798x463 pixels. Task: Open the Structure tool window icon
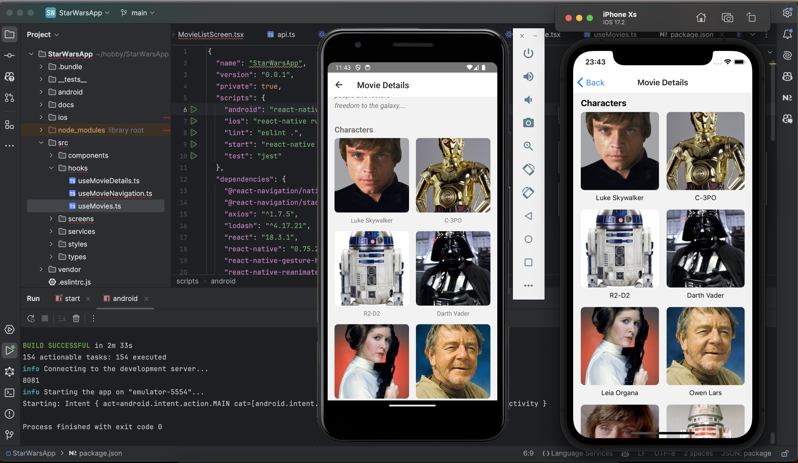click(10, 125)
